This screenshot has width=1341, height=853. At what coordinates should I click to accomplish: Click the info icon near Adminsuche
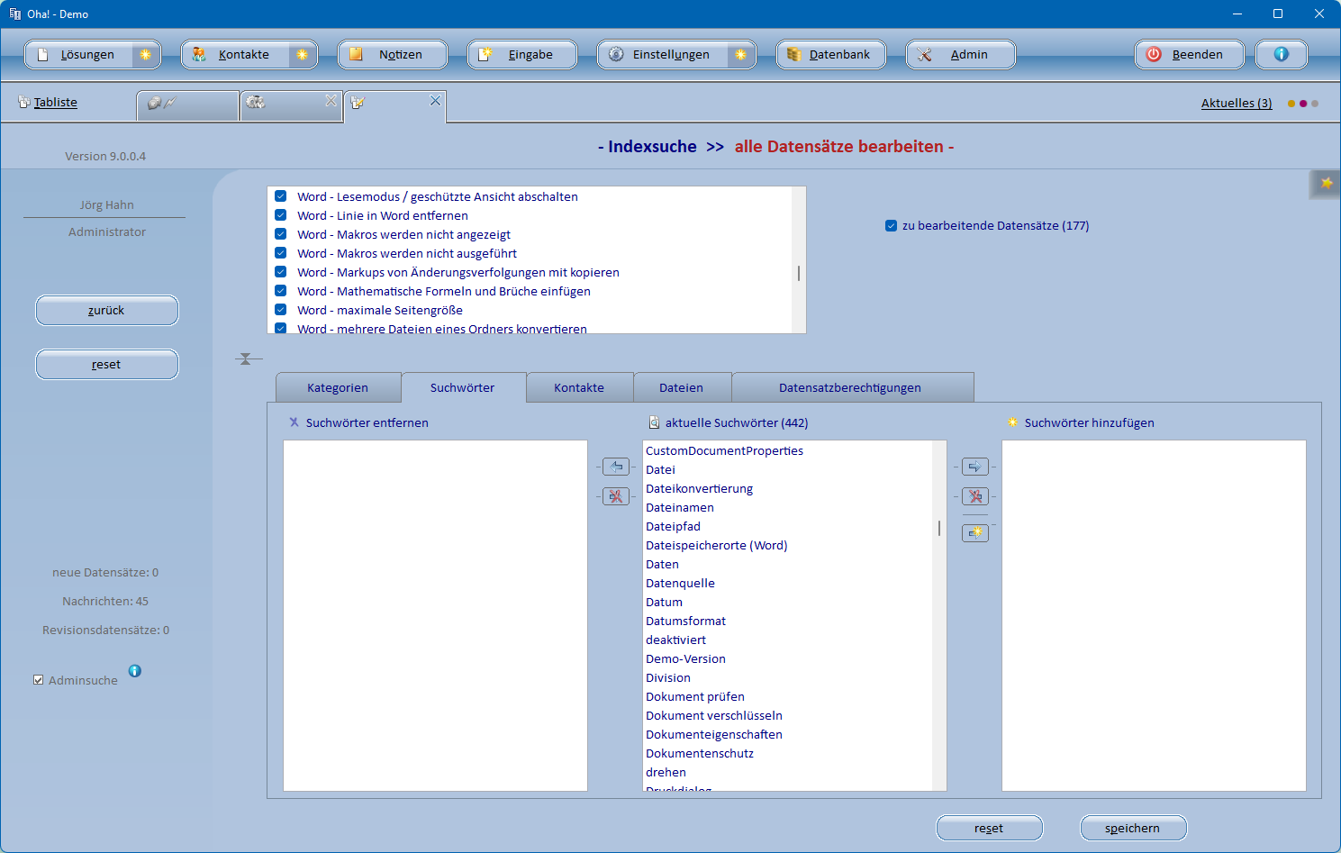click(135, 671)
